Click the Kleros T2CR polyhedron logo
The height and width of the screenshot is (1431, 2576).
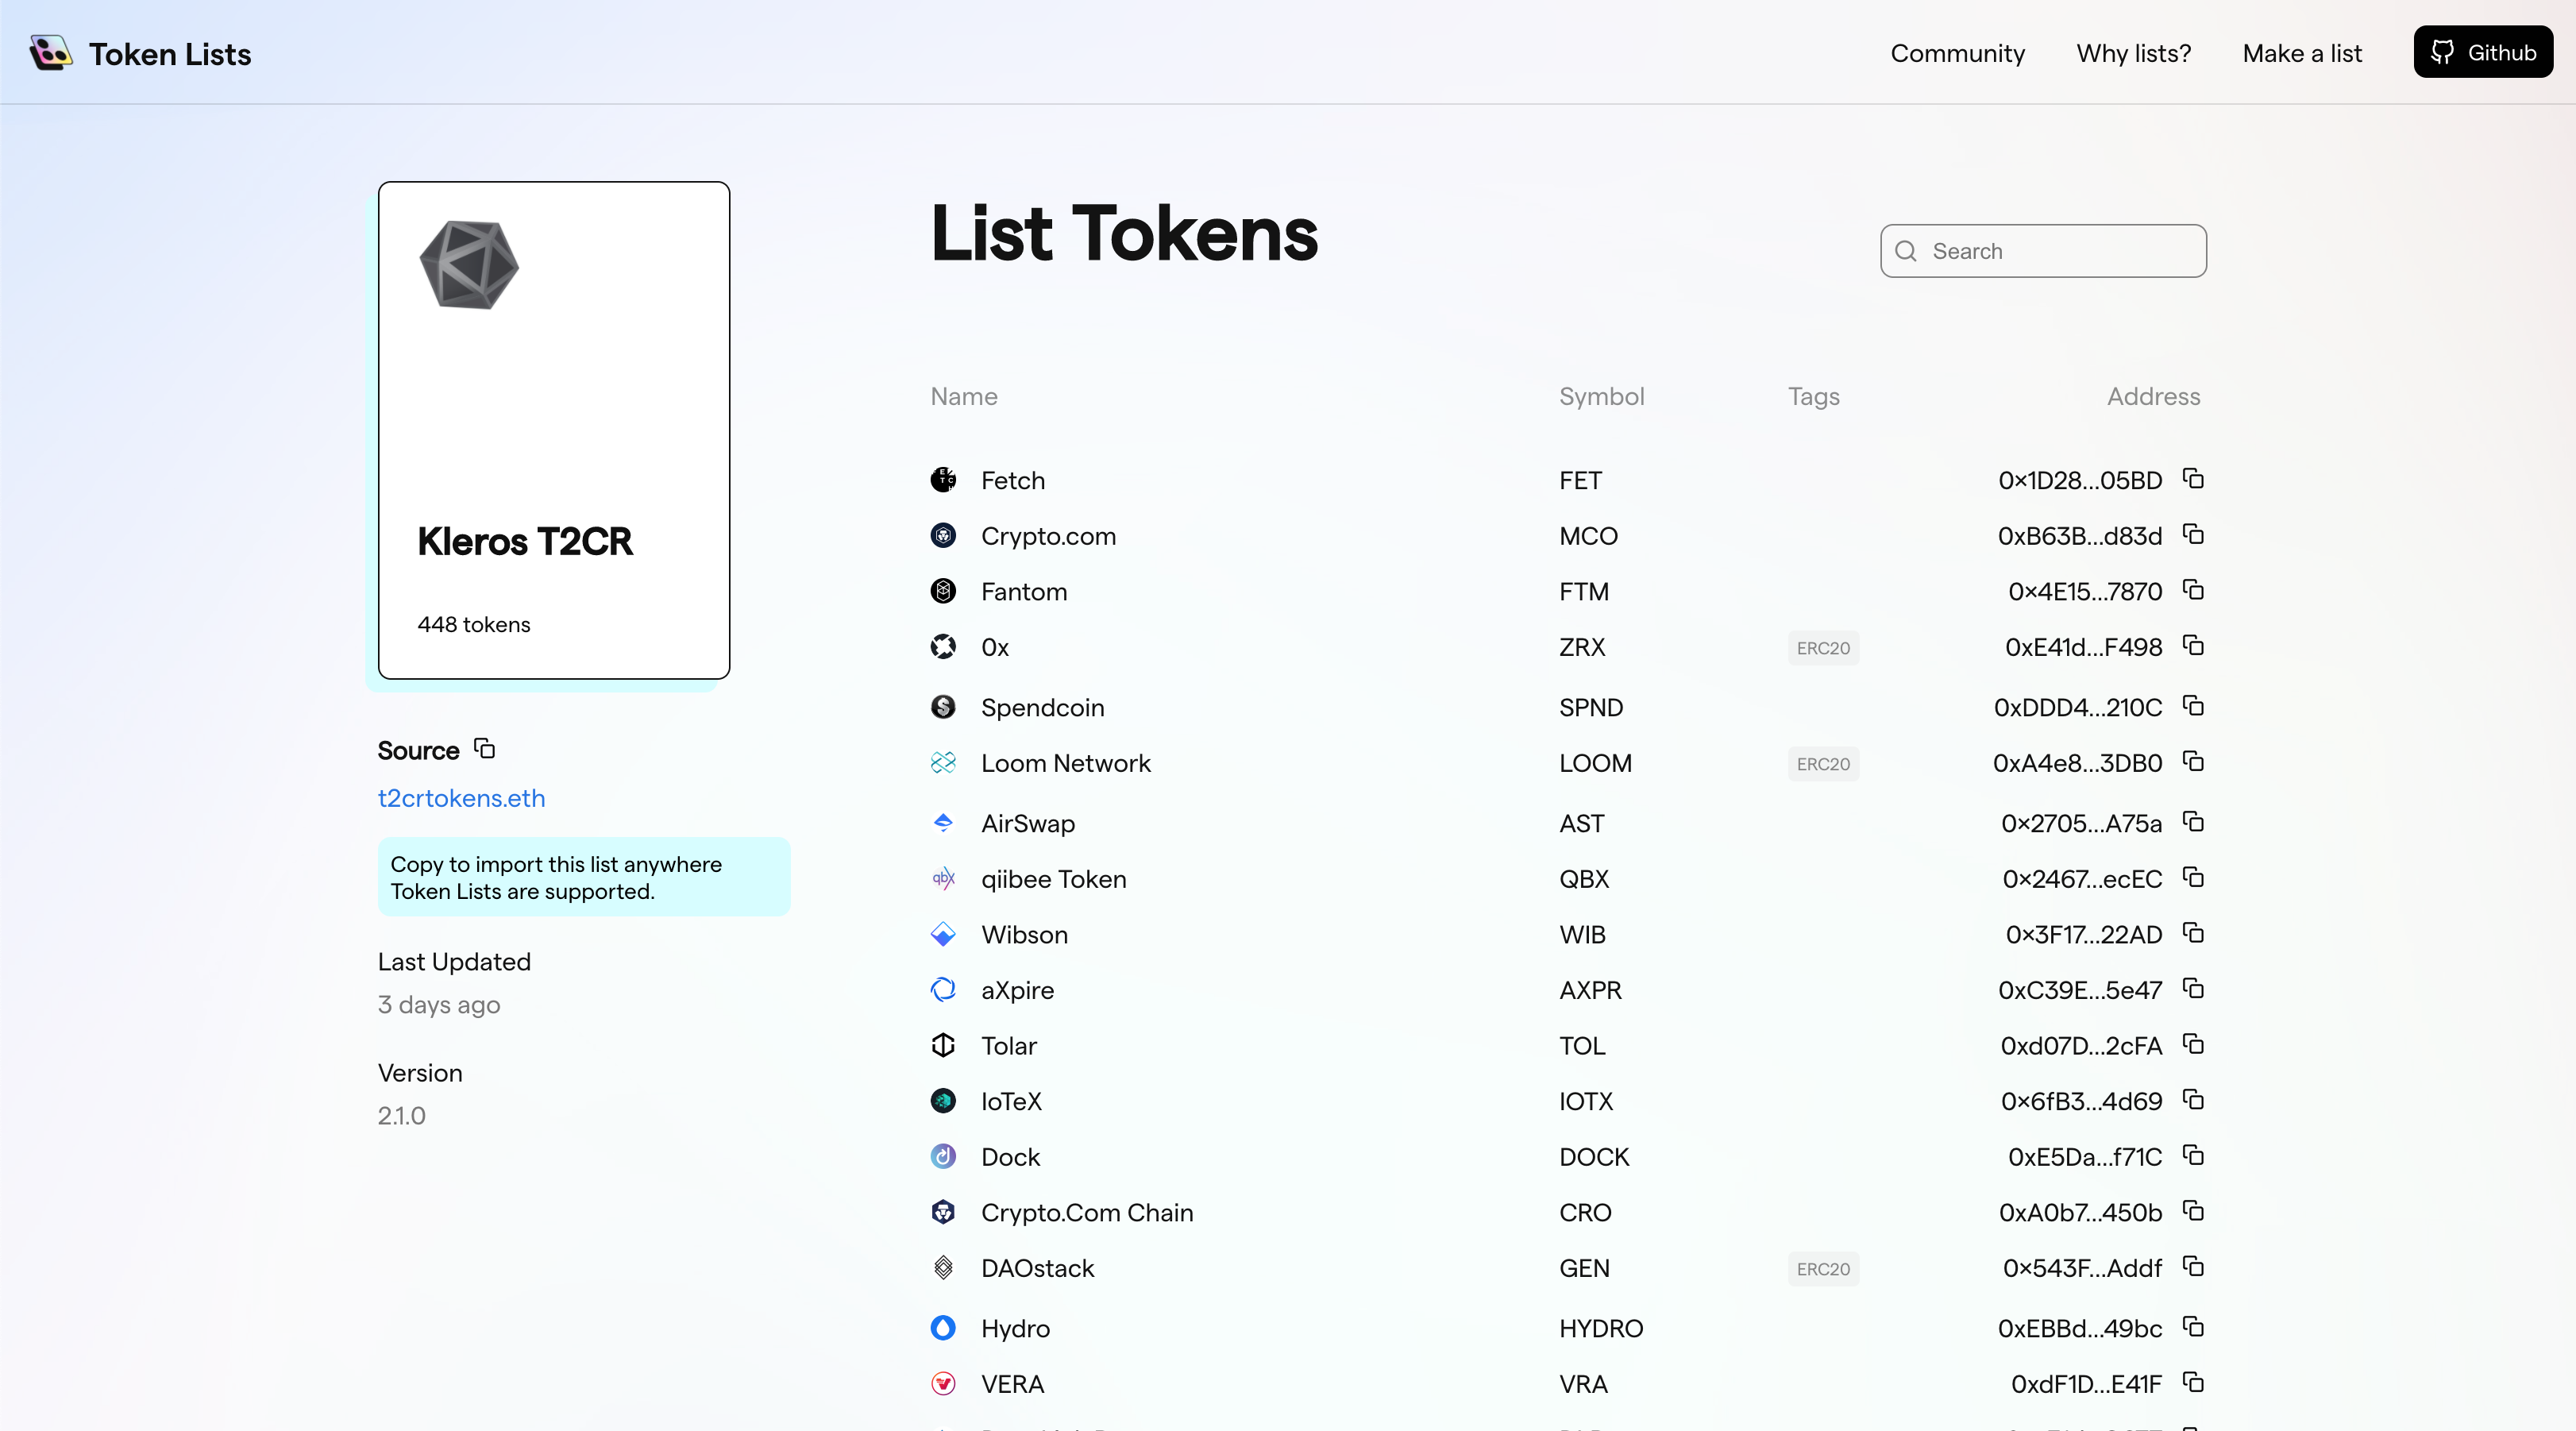tap(469, 265)
